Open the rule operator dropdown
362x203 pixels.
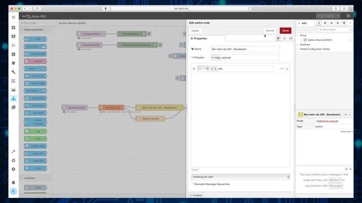(x=203, y=69)
